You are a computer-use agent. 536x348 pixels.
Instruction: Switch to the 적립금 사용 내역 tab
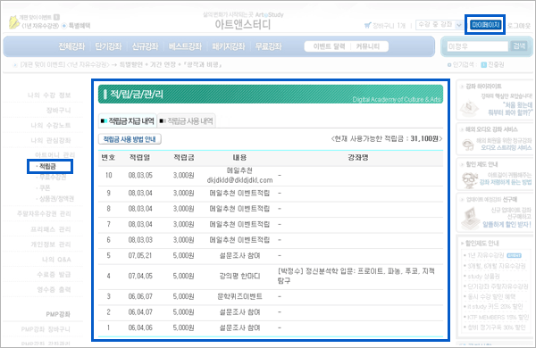[x=187, y=120]
